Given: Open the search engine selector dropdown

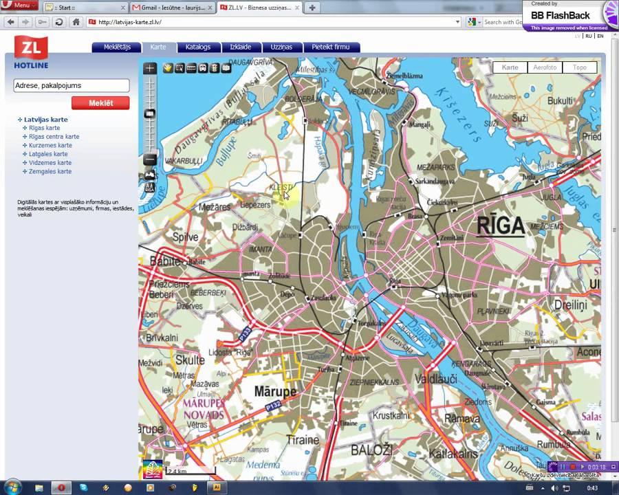Looking at the screenshot, I should click(474, 22).
